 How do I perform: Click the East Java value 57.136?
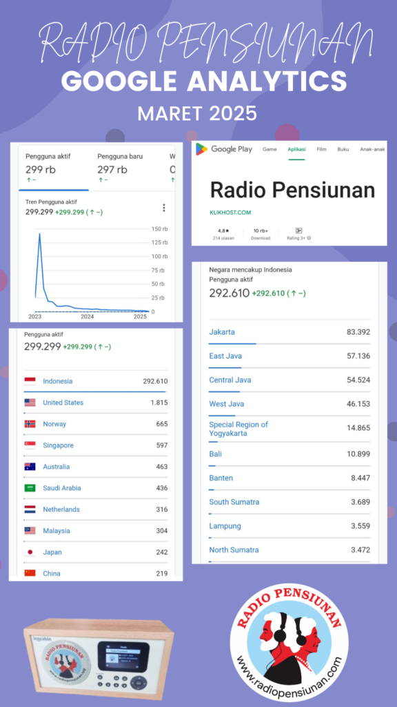[x=358, y=356]
